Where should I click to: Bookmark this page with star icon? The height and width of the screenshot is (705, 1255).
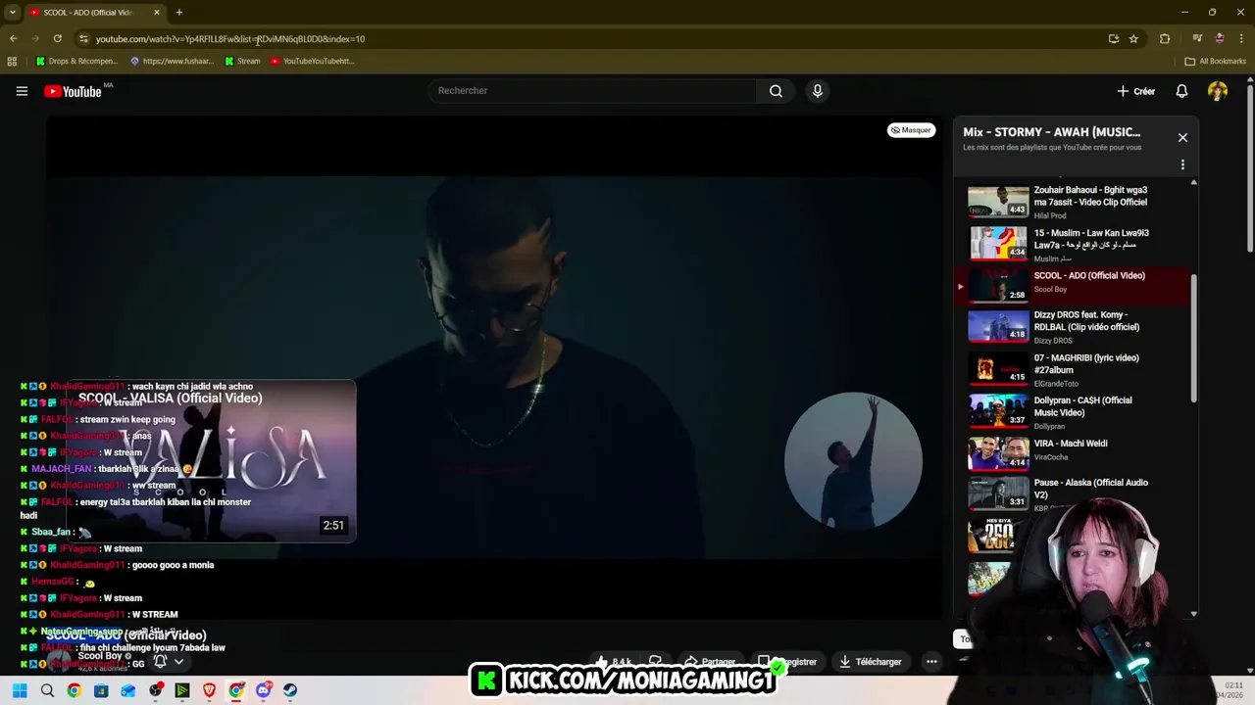(x=1133, y=39)
